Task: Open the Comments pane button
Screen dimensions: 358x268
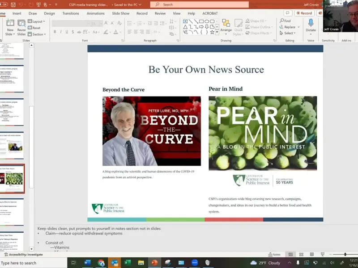Action: pos(288,13)
